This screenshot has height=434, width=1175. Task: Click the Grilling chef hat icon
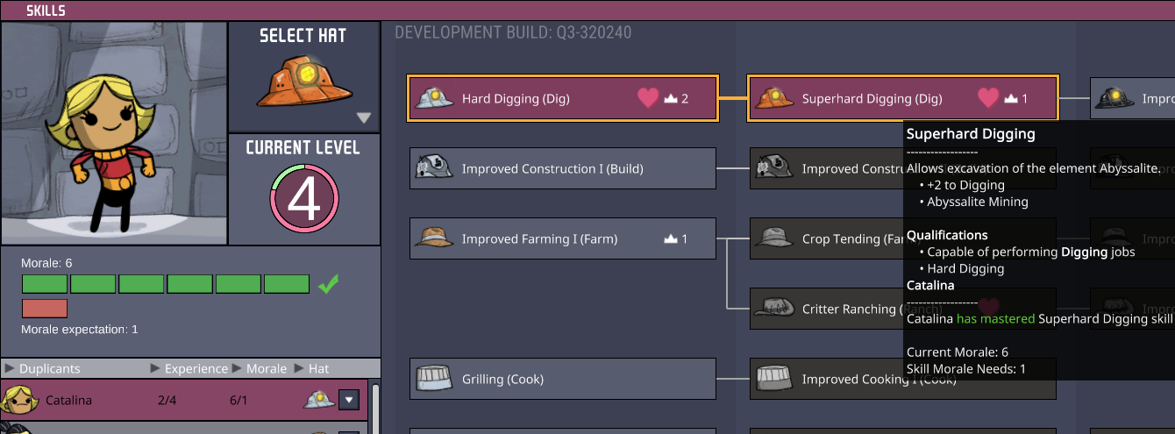[x=434, y=379]
